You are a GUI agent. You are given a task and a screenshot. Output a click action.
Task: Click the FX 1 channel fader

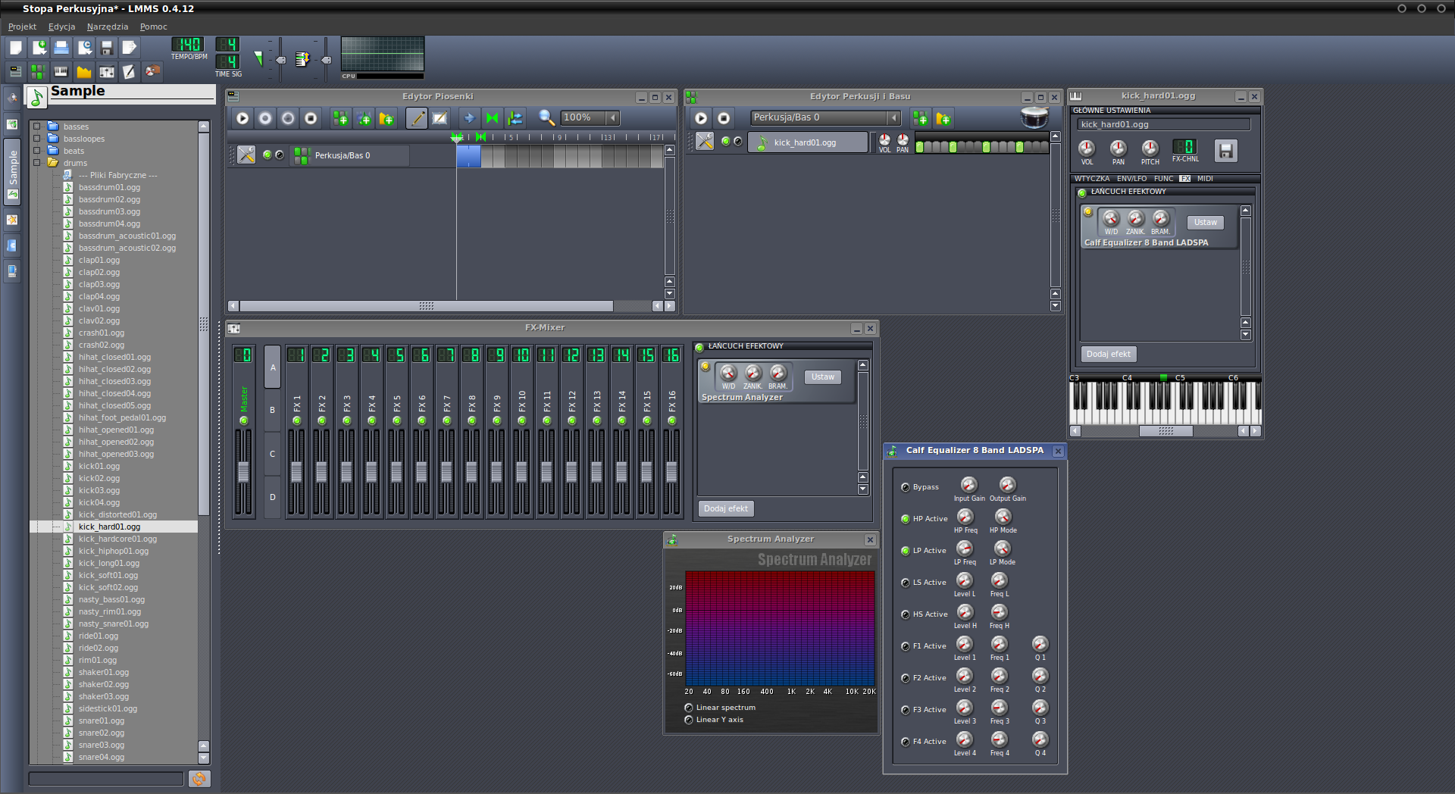point(296,472)
